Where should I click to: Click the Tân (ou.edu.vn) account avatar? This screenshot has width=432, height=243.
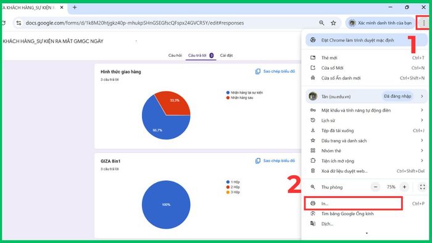tap(313, 96)
